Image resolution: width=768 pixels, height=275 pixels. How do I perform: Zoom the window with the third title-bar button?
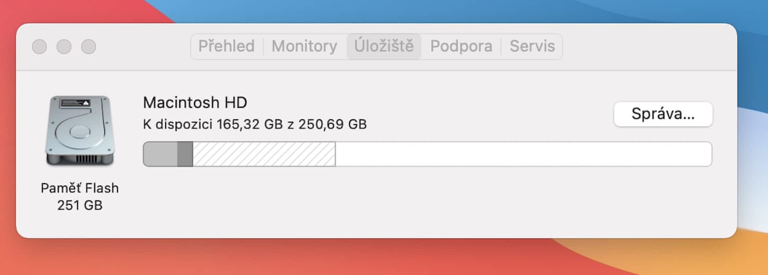89,47
